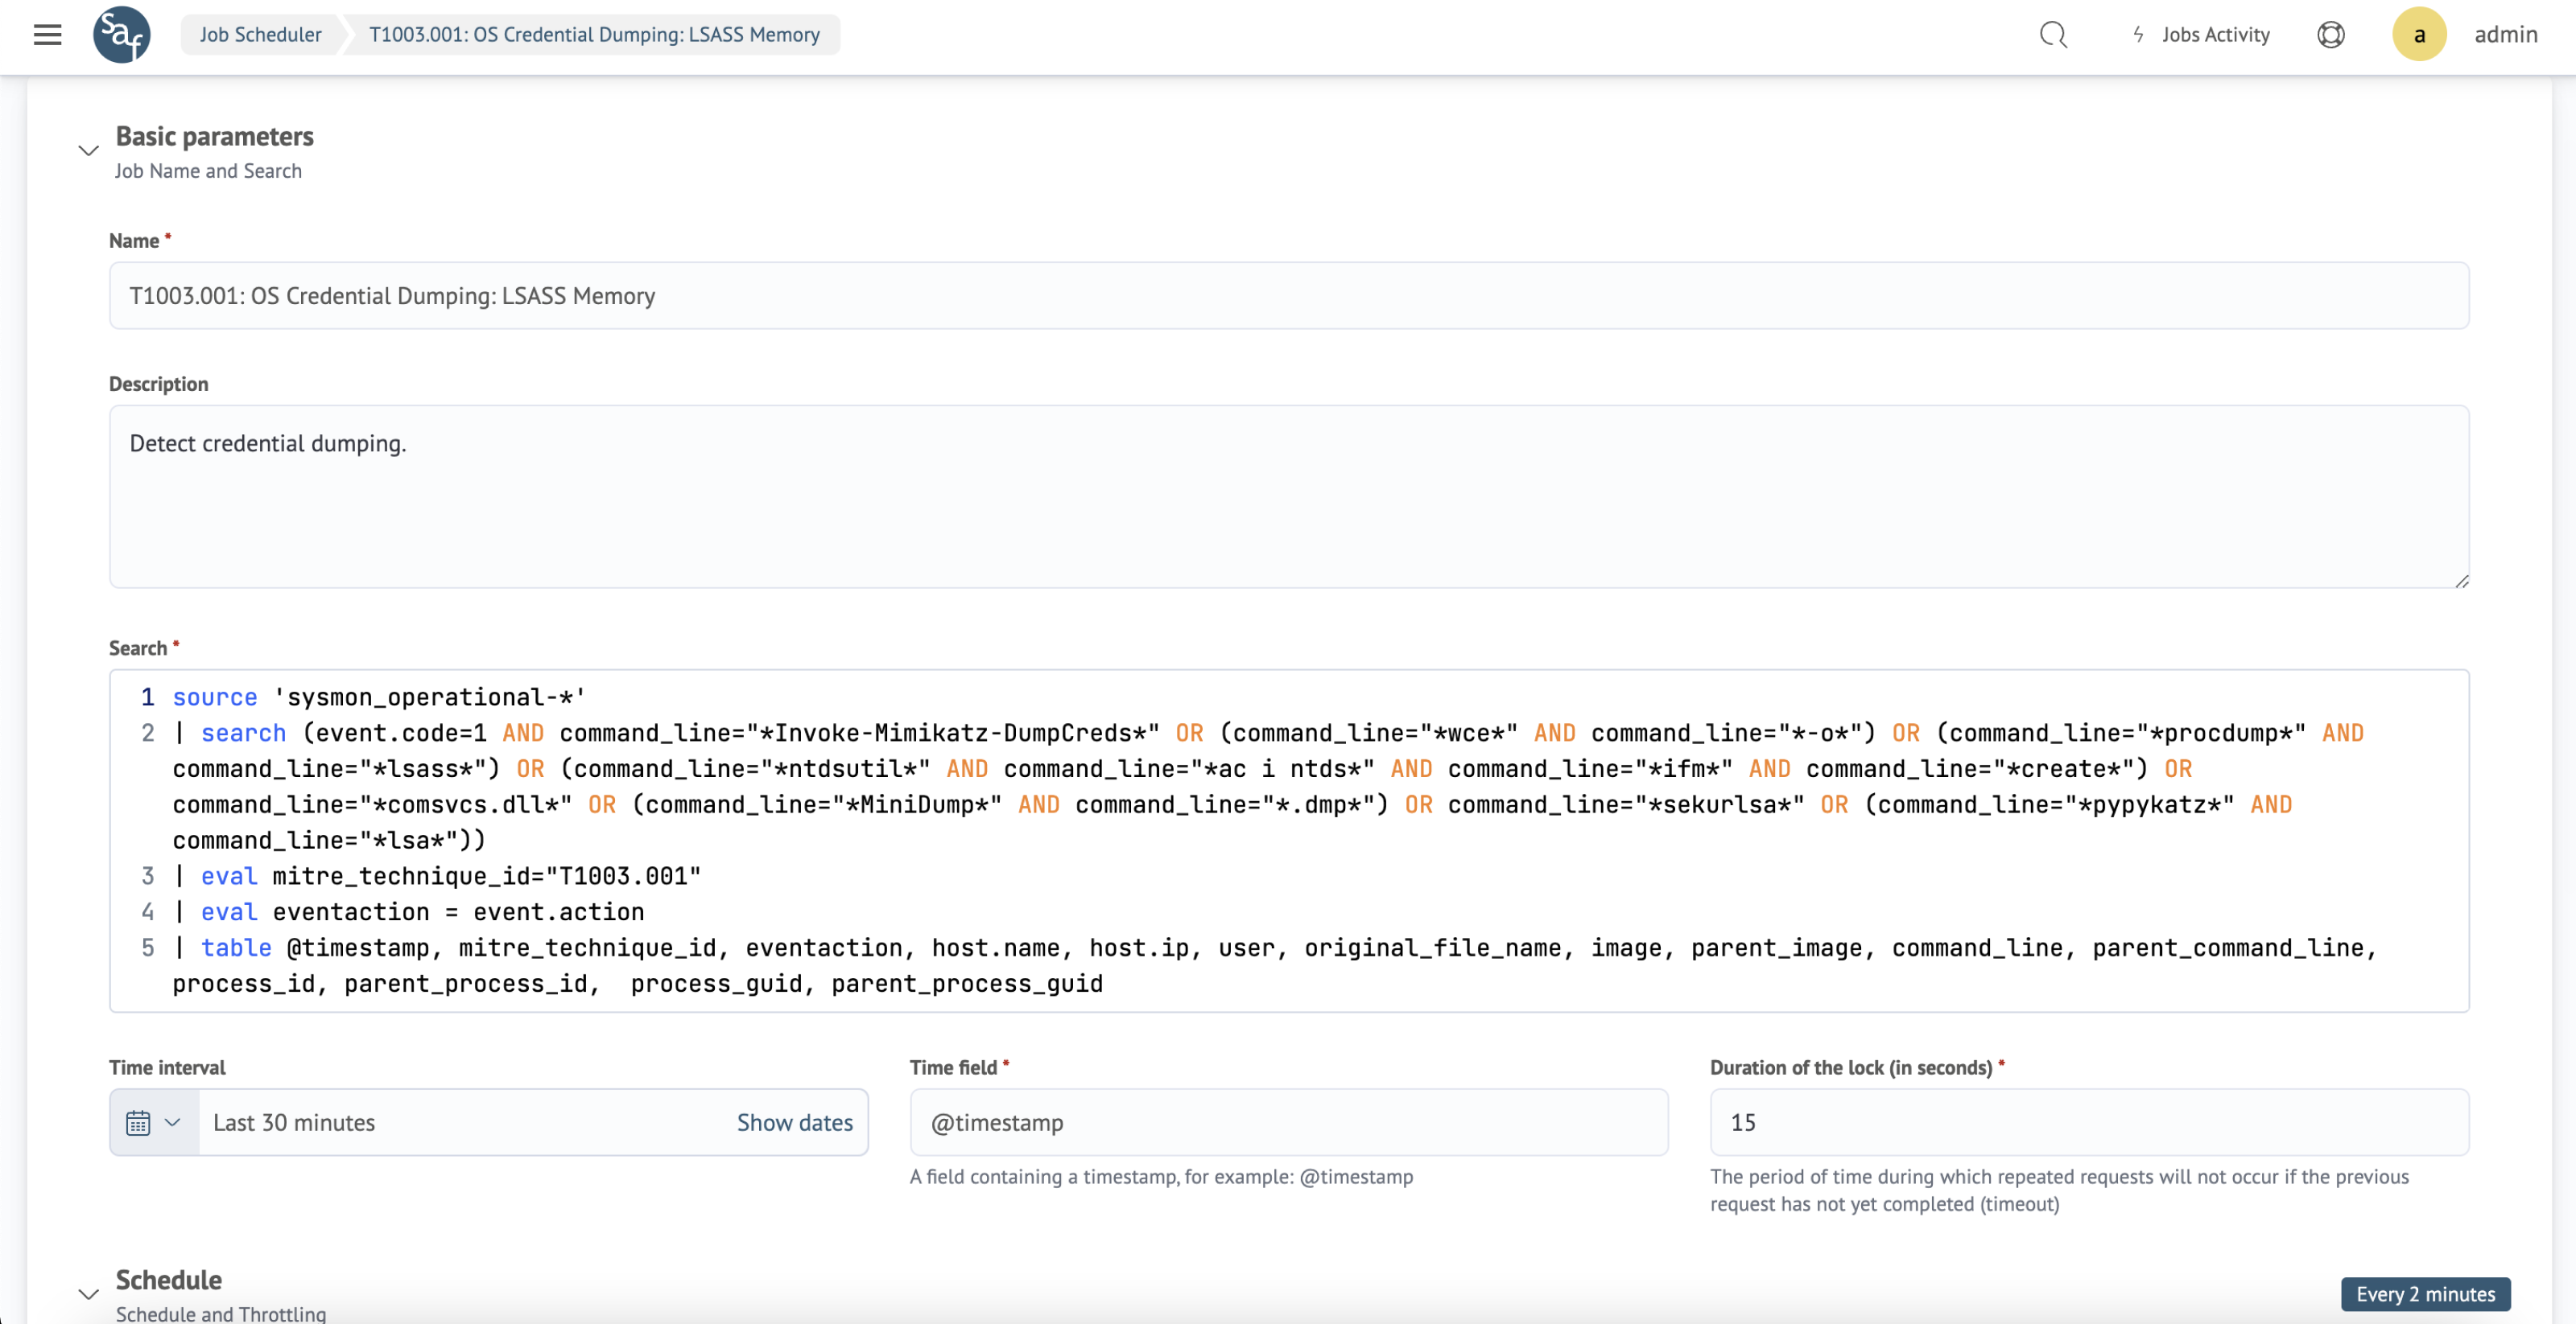
Task: Open the search magnifier icon
Action: point(2053,35)
